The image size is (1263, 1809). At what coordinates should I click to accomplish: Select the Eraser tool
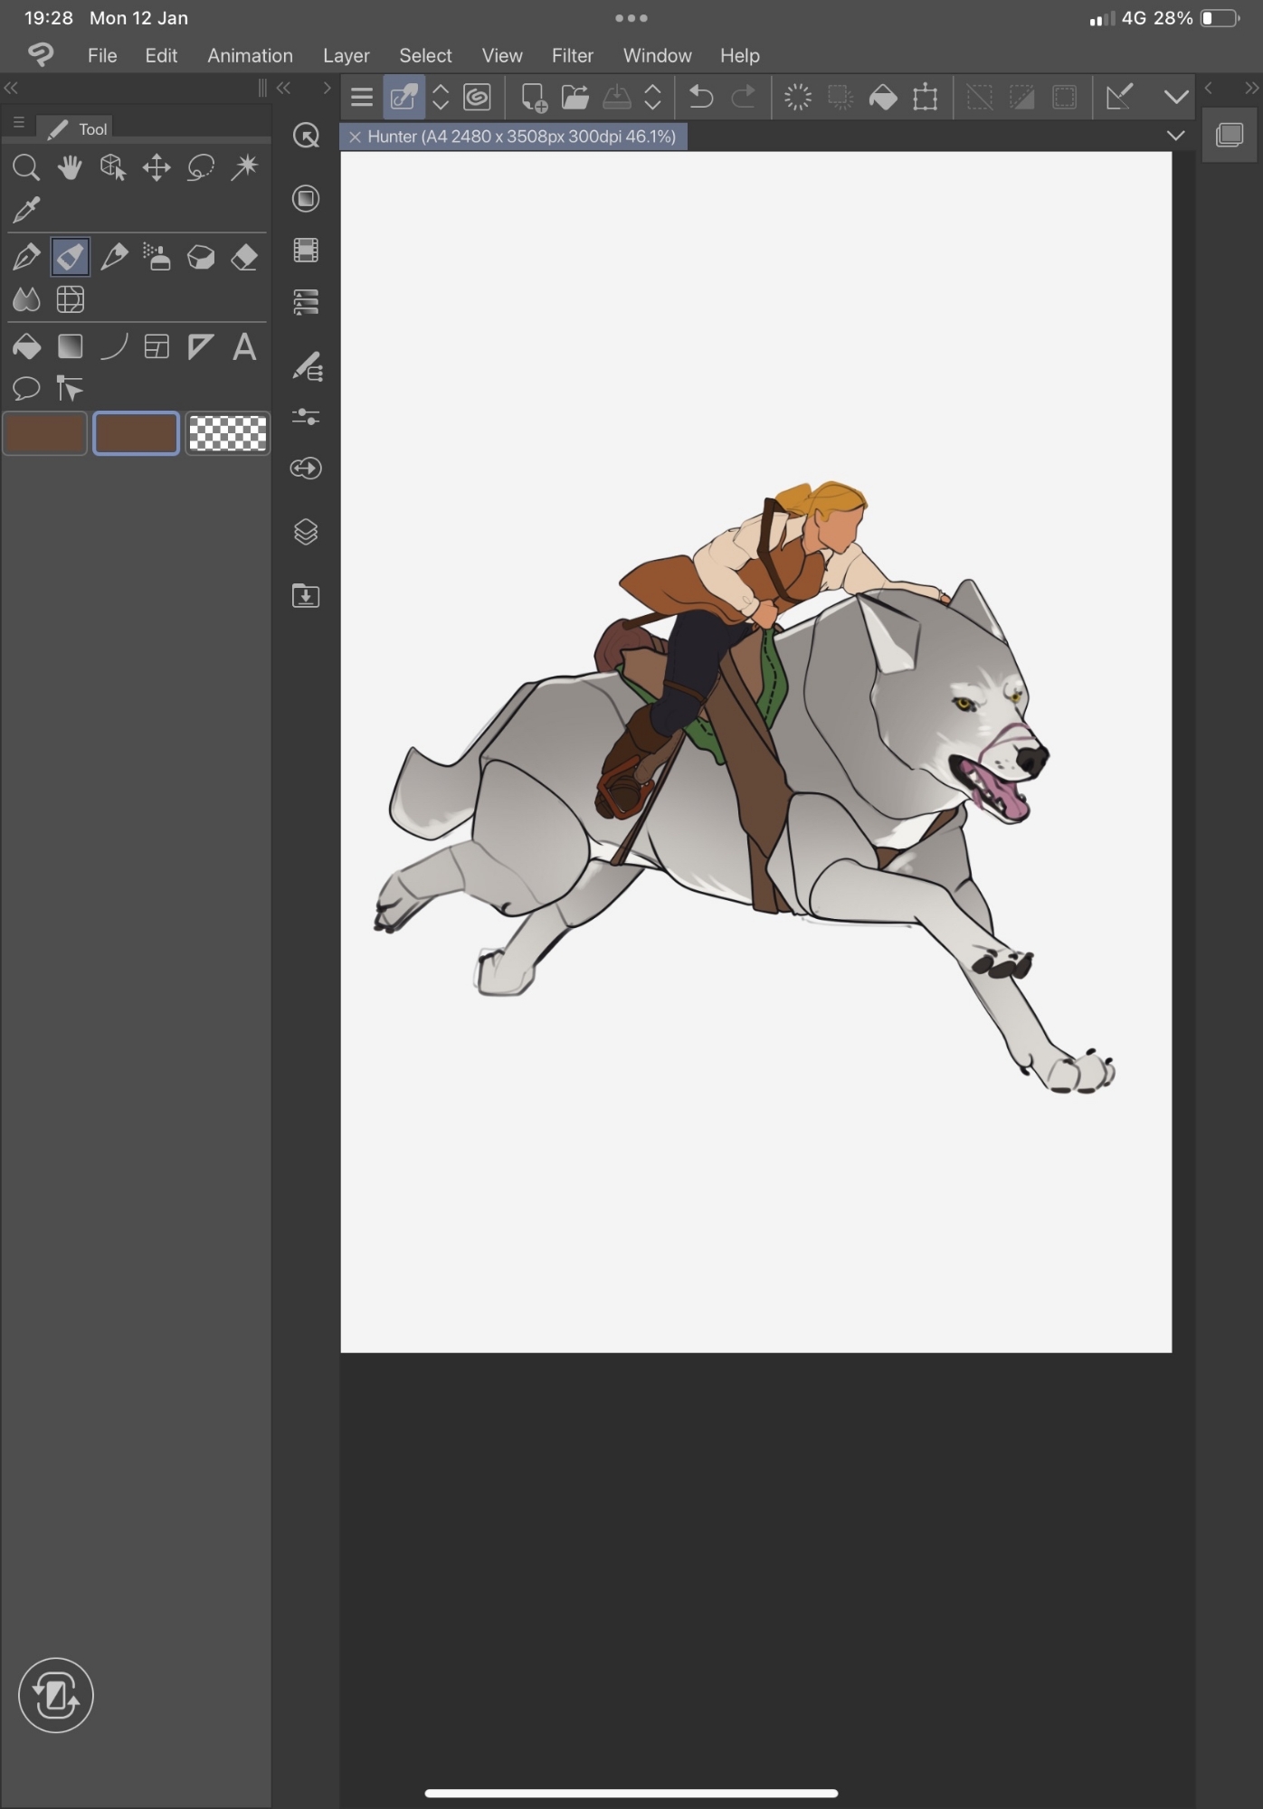tap(244, 257)
